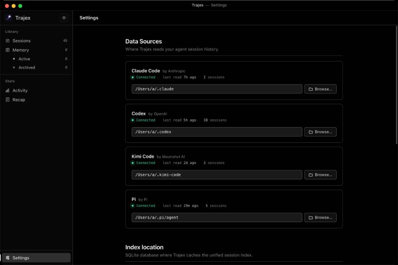Viewport: 398px width, 265px height.
Task: Select Active memory filter
Action: 36,59
